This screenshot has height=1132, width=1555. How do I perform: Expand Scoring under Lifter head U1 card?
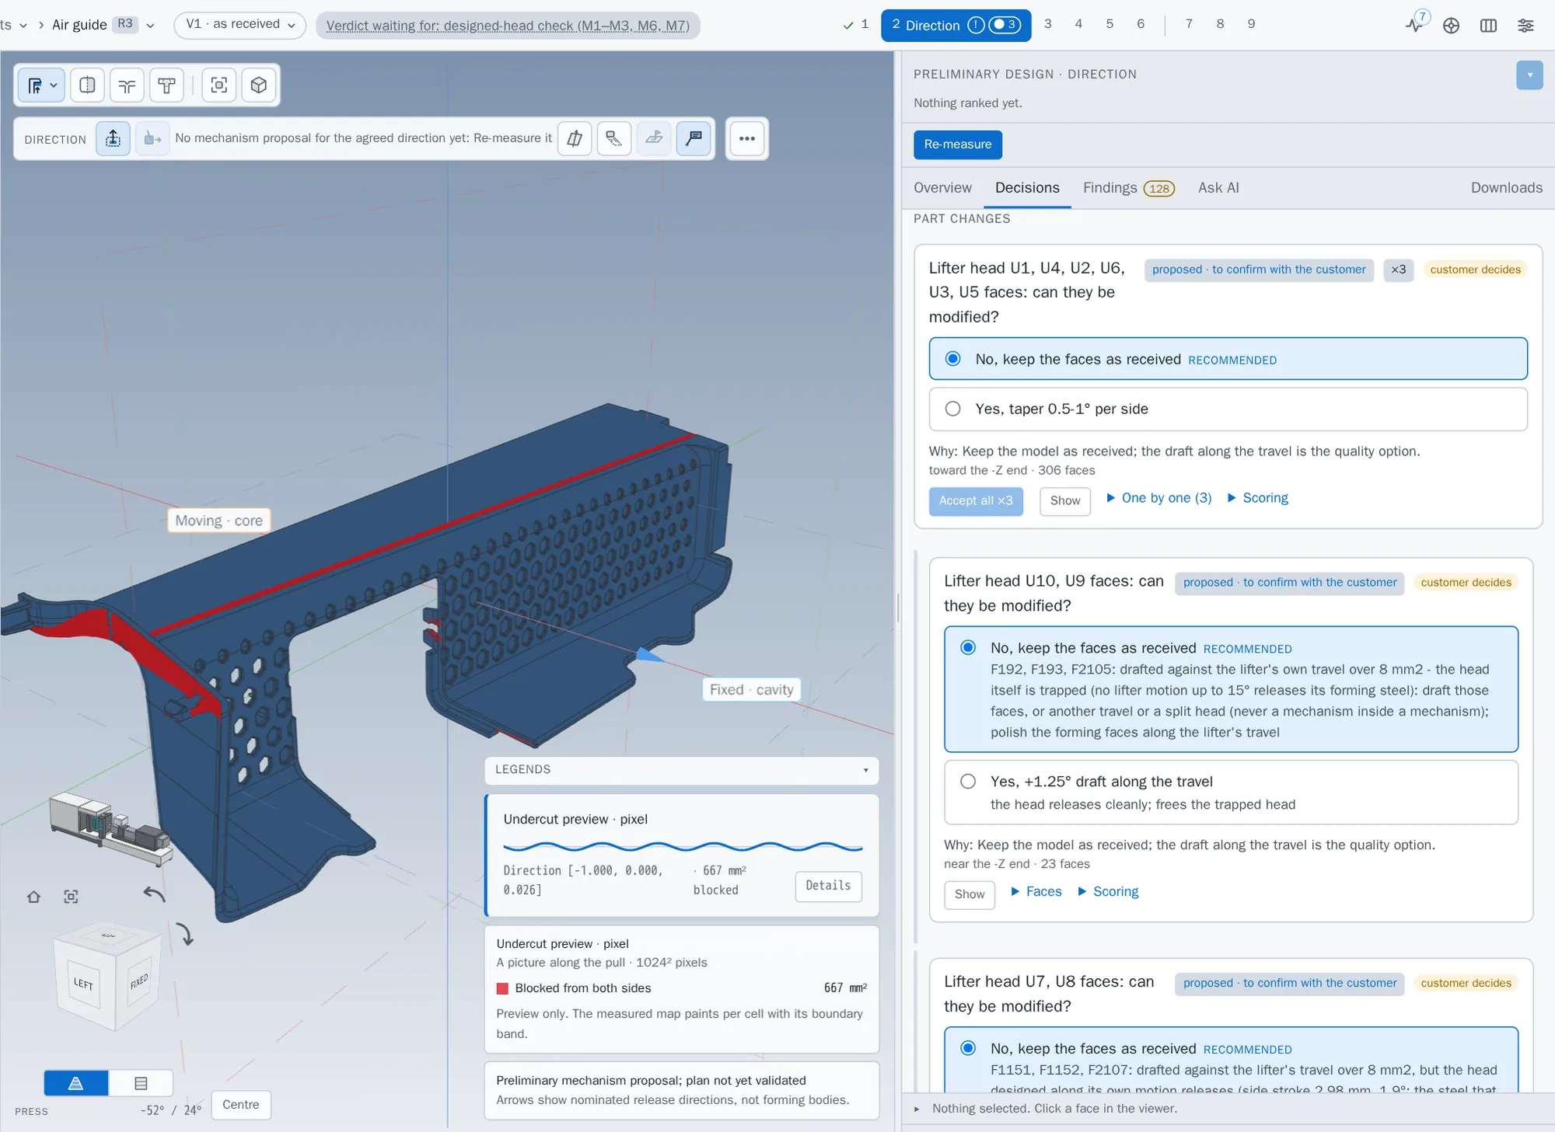click(1257, 498)
